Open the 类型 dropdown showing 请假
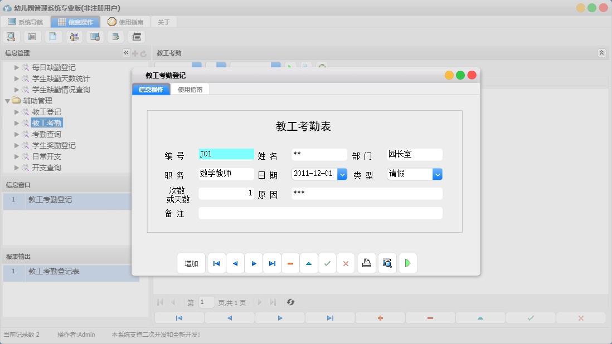Image resolution: width=612 pixels, height=344 pixels. [438, 174]
